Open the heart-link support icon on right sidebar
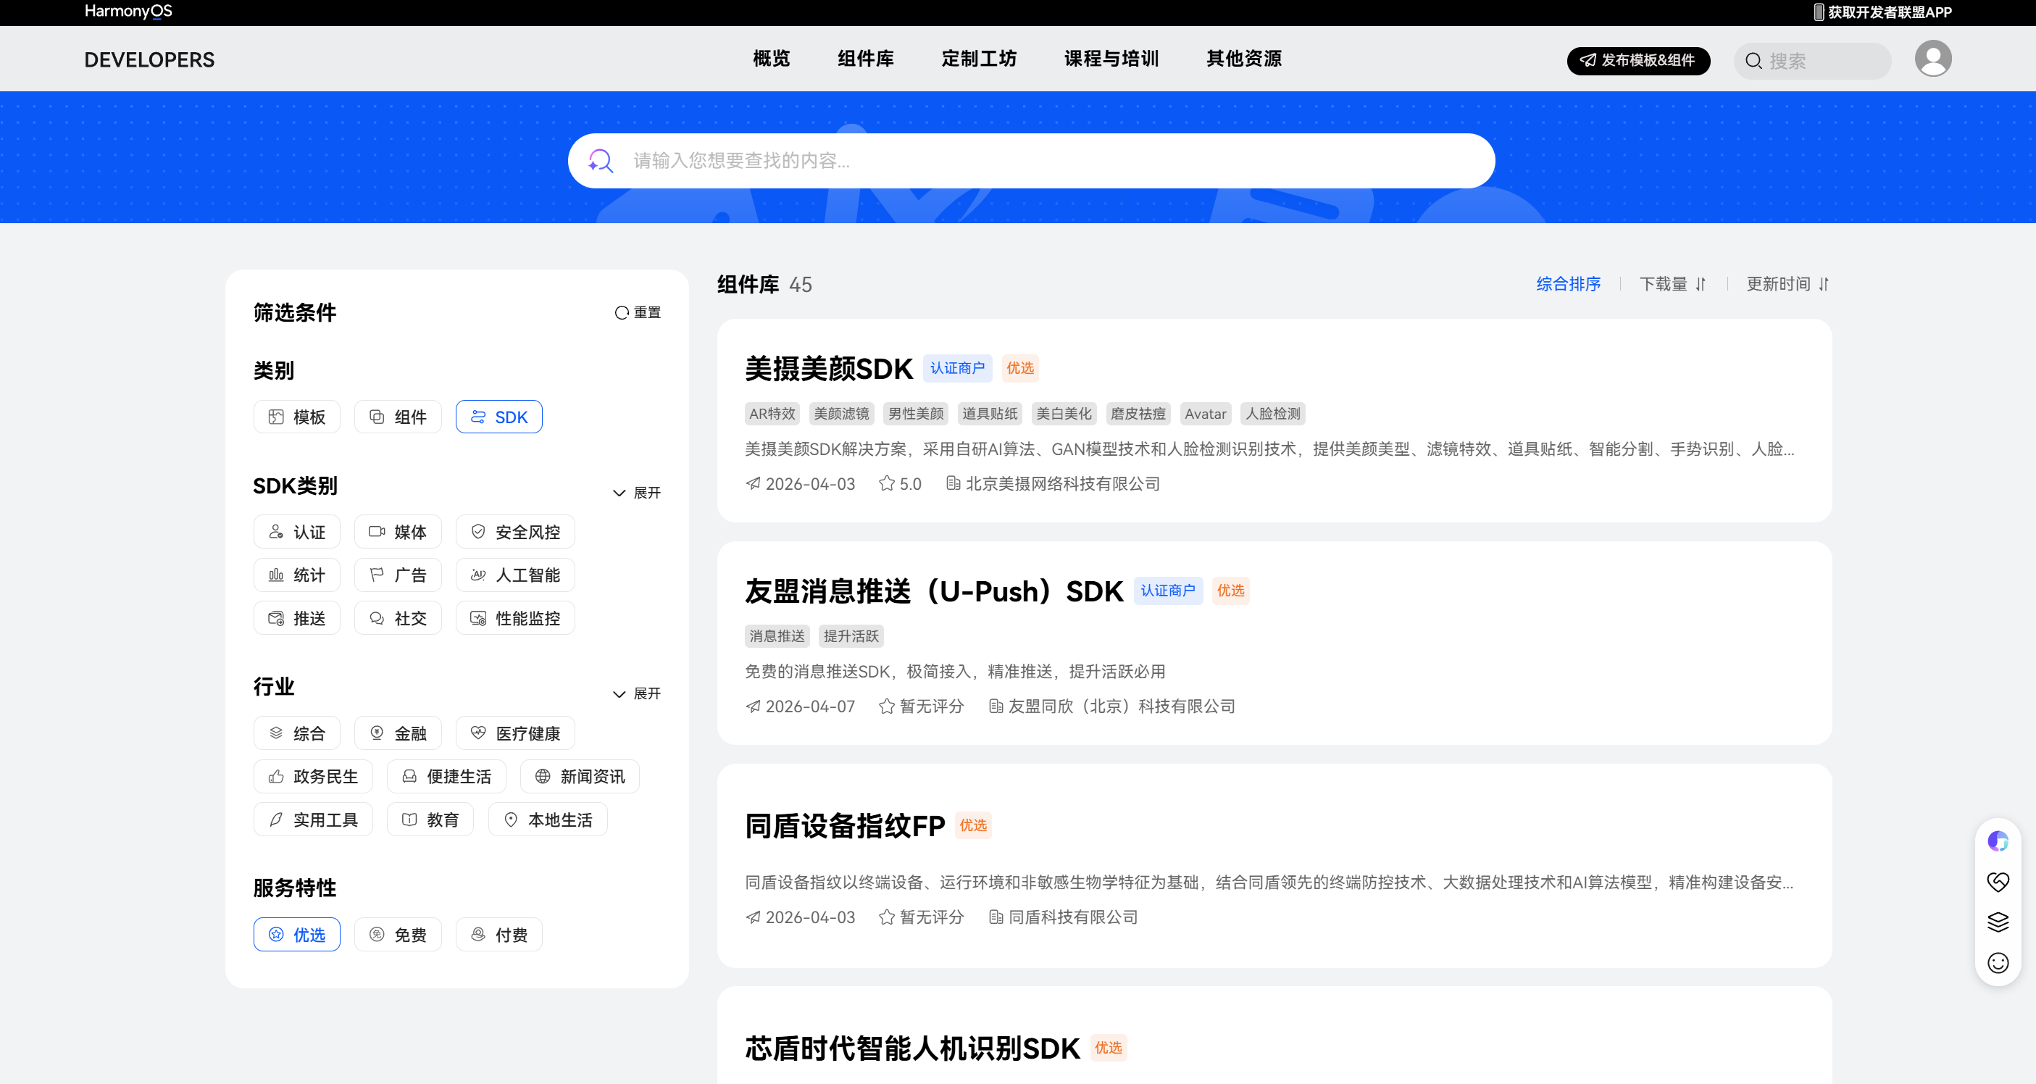Screen dimensions: 2036x1084 (1999, 881)
